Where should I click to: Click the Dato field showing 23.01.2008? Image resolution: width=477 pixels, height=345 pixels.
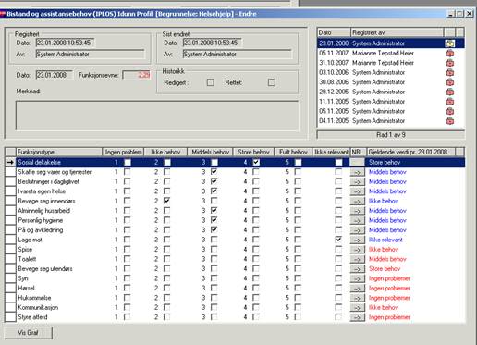pyautogui.click(x=54, y=75)
